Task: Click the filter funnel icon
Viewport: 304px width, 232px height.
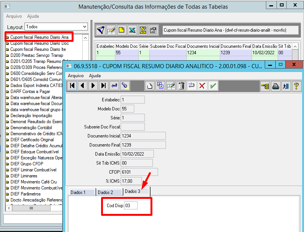Action: click(101, 30)
